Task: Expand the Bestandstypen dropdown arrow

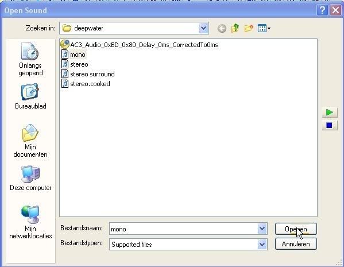Action: tap(262, 244)
